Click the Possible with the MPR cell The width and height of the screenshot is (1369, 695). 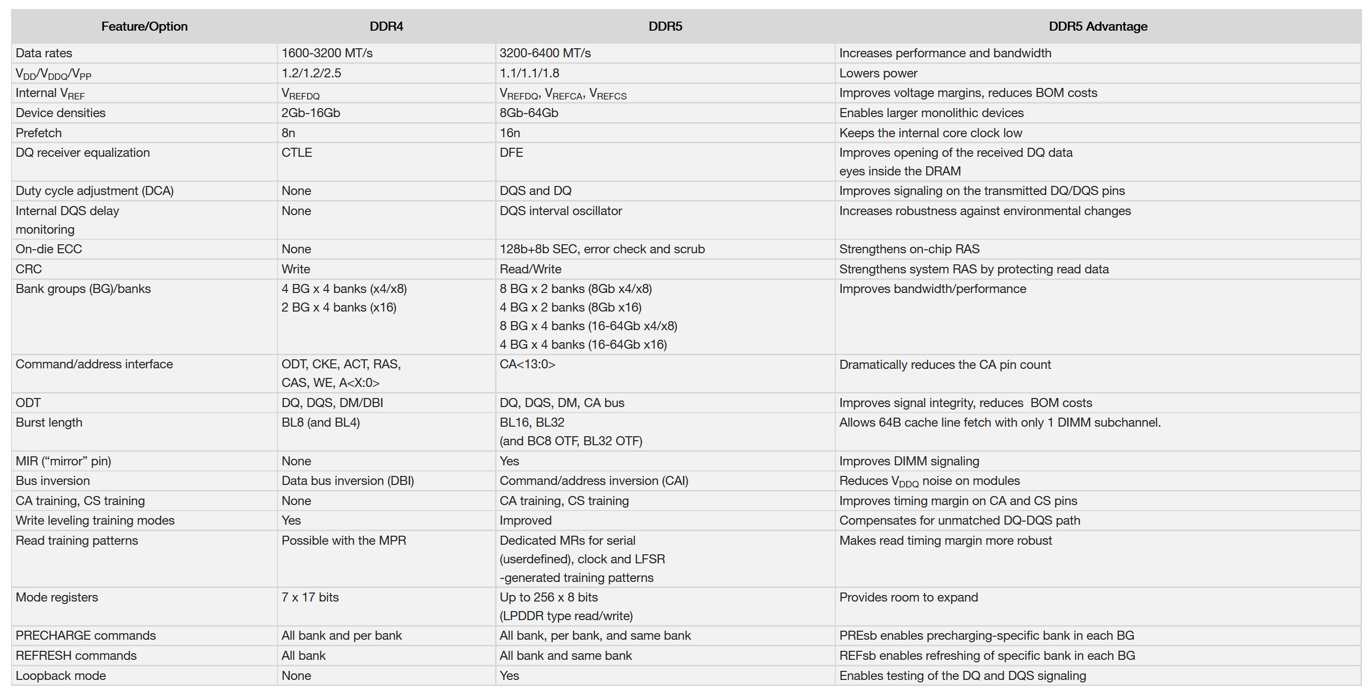point(343,540)
